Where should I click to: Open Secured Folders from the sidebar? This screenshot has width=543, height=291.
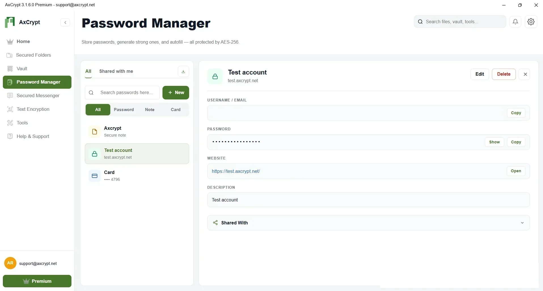33,55
